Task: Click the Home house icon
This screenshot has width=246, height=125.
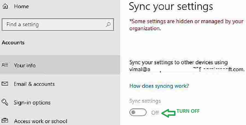Action: pyautogui.click(x=5, y=7)
